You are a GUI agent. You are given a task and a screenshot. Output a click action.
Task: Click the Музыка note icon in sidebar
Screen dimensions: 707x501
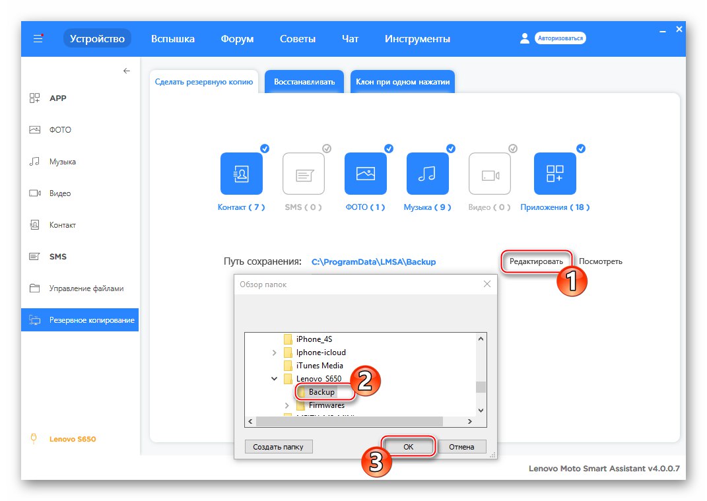(35, 162)
